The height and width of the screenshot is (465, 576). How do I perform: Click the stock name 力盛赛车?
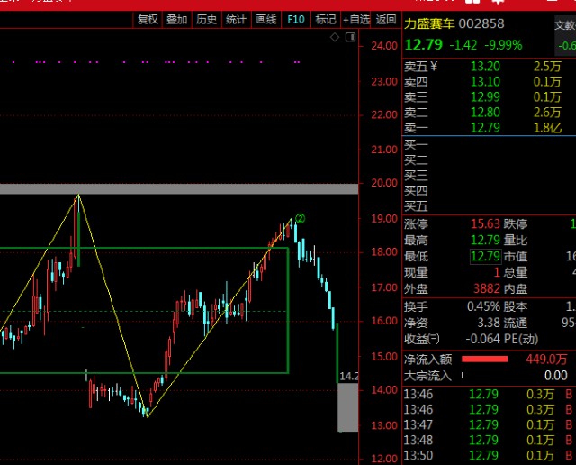tap(429, 24)
